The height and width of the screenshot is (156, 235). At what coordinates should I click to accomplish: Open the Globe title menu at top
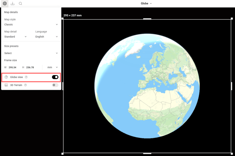[146, 3]
